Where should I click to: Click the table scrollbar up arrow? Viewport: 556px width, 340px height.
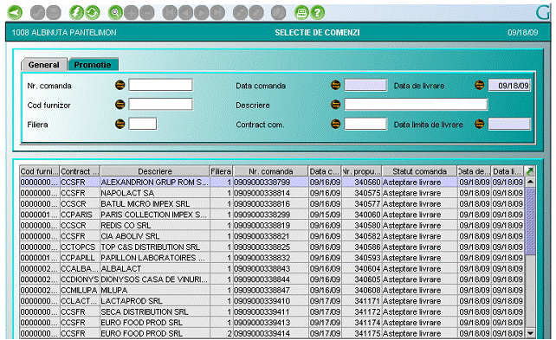coord(530,182)
